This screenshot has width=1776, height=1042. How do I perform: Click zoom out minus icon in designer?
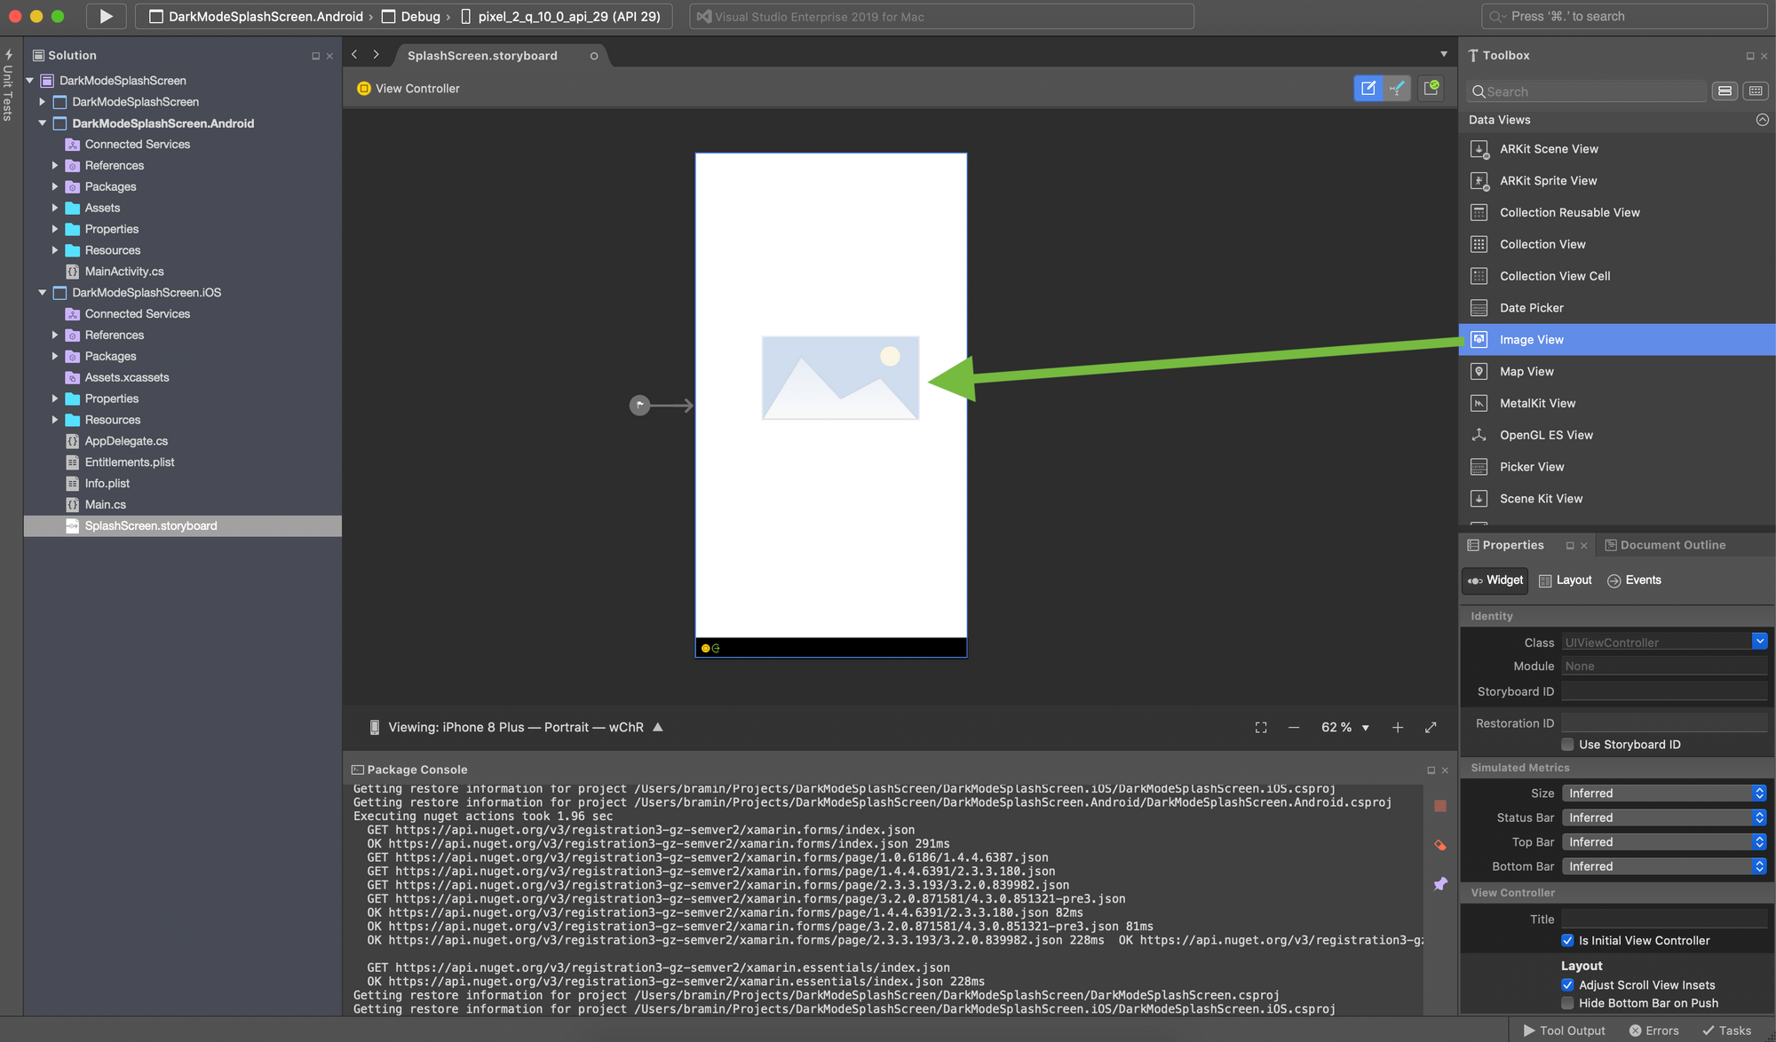click(1294, 728)
